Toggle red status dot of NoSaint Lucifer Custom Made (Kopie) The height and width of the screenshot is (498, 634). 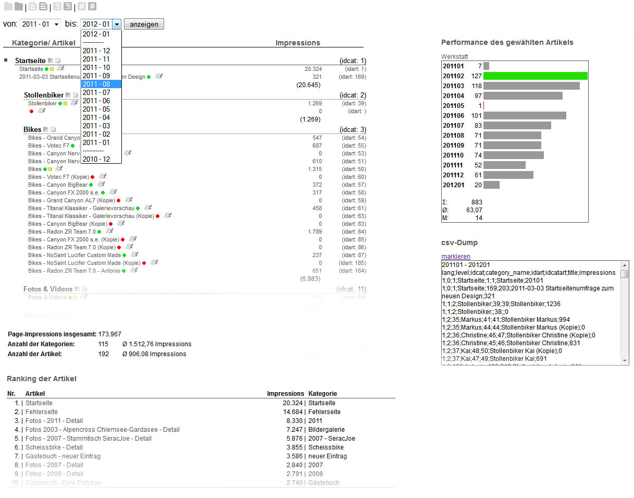144,263
